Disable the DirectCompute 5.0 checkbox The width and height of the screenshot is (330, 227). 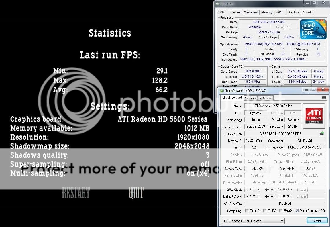tap(297, 210)
